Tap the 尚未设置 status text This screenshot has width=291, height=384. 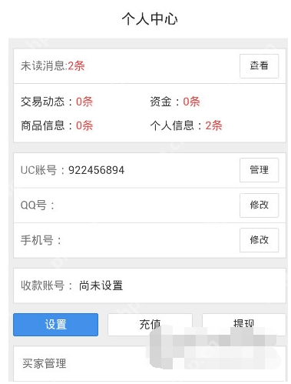click(101, 285)
